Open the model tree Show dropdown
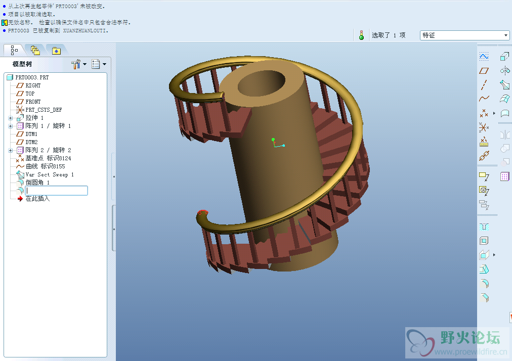The width and height of the screenshot is (512, 361). (99, 64)
